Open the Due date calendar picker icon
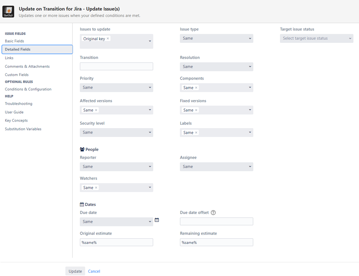This screenshot has height=276, width=359. coord(157,220)
